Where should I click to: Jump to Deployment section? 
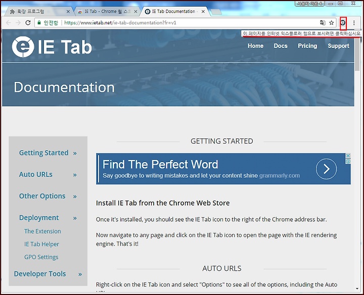coord(39,218)
